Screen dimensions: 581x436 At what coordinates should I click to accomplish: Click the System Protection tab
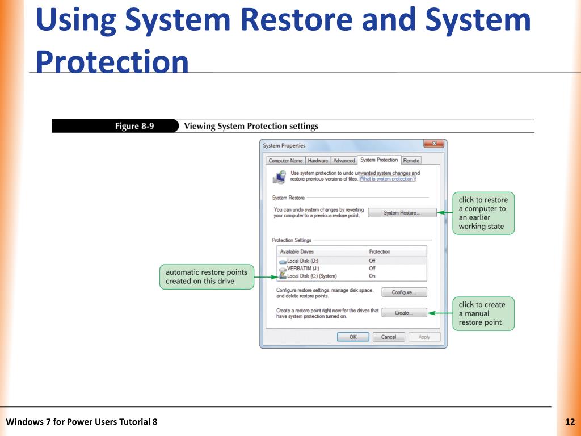coord(379,160)
